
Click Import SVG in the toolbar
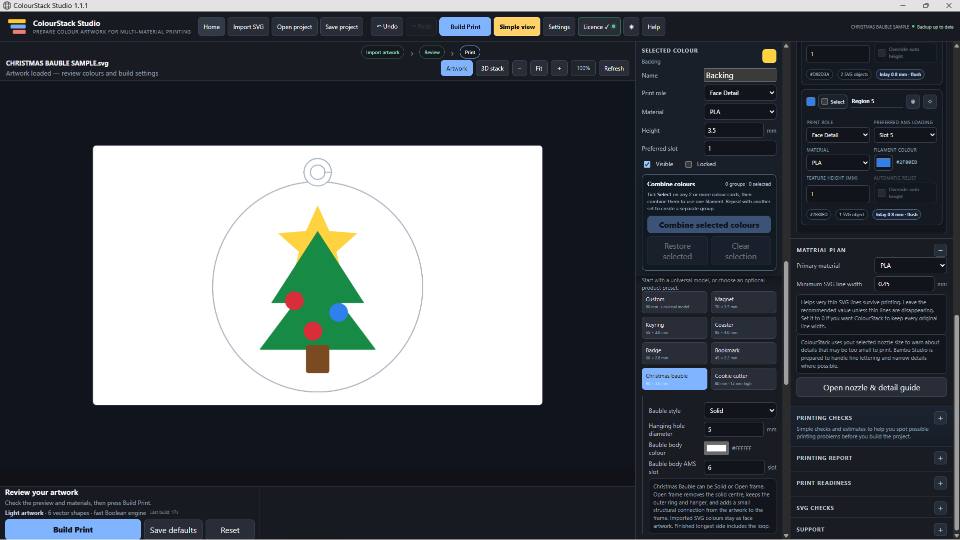click(x=248, y=27)
